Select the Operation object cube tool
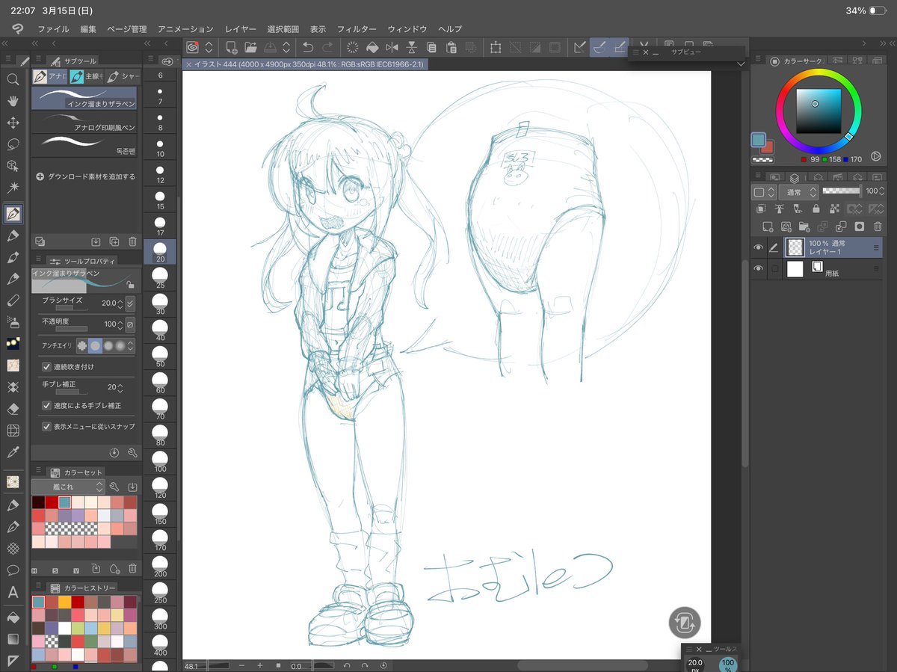This screenshot has height=672, width=897. [x=13, y=166]
